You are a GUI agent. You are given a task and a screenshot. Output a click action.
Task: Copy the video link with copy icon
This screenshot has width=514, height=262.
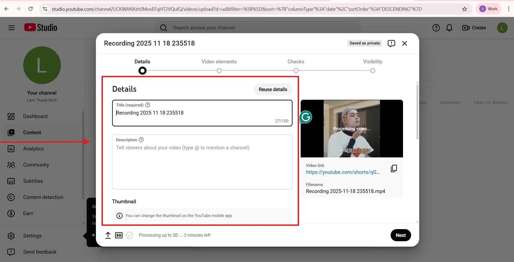(x=394, y=168)
